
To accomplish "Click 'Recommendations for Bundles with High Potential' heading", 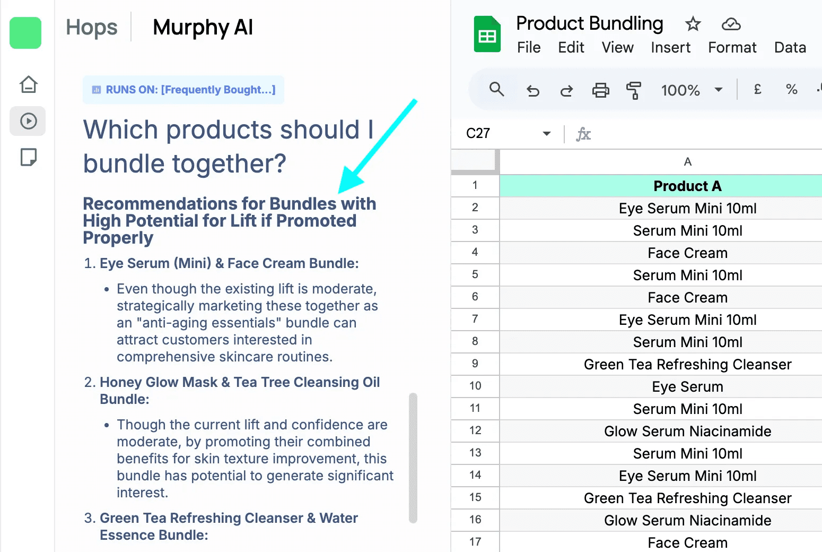I will click(x=230, y=221).
